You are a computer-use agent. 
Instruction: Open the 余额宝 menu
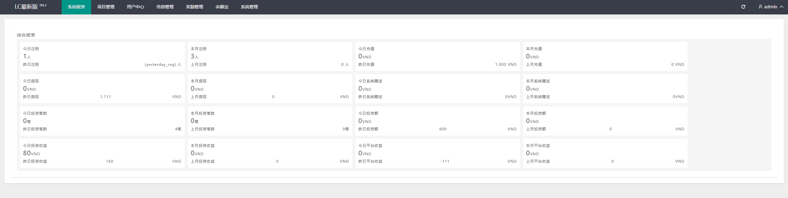(222, 7)
